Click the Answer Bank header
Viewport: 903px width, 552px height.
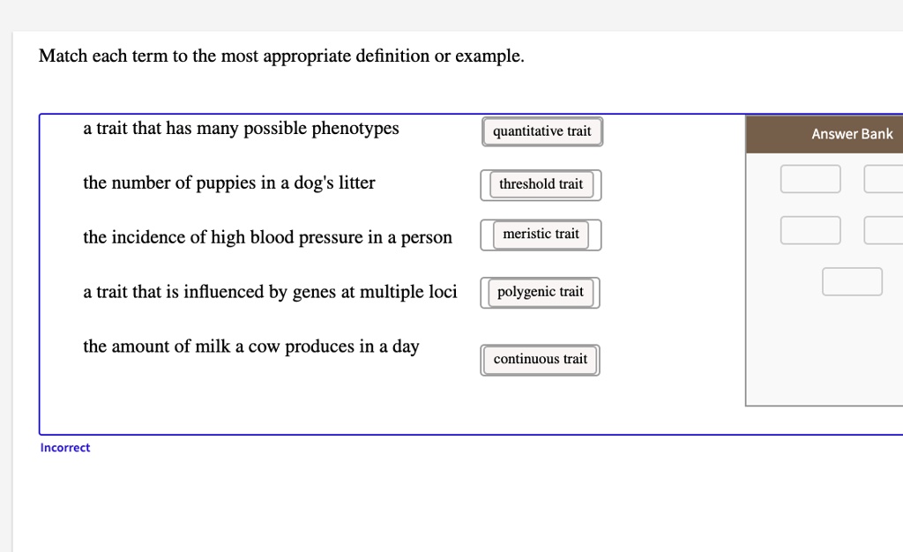click(x=852, y=133)
